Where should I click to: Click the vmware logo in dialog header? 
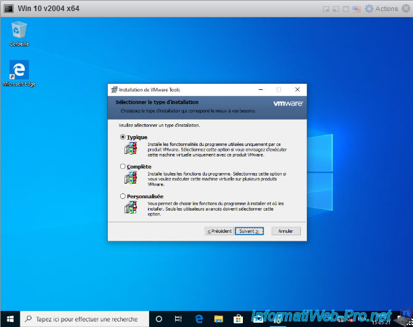(288, 103)
